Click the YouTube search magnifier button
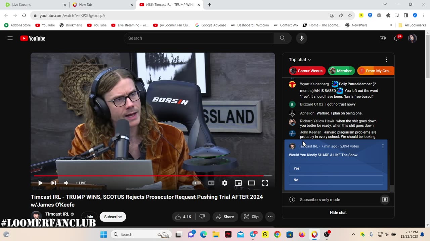Screen dimensions: 430x241 coord(283,38)
